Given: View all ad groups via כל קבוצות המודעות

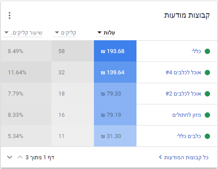Looking at the screenshot, I should (x=183, y=157).
